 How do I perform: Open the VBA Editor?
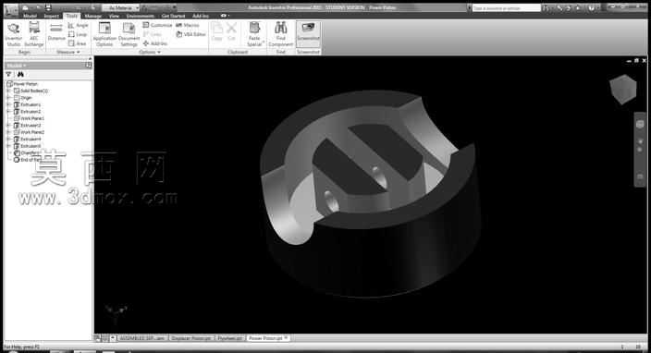pyautogui.click(x=191, y=34)
